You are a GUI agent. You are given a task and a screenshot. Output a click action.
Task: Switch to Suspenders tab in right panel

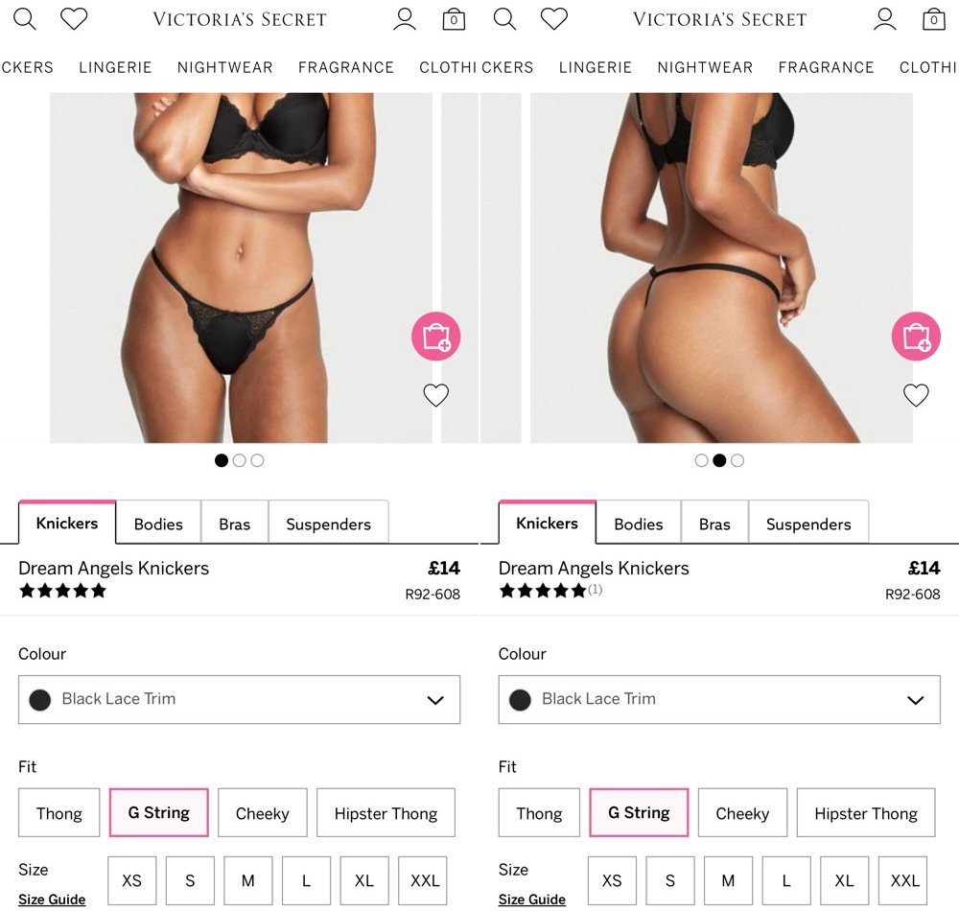[x=808, y=524]
